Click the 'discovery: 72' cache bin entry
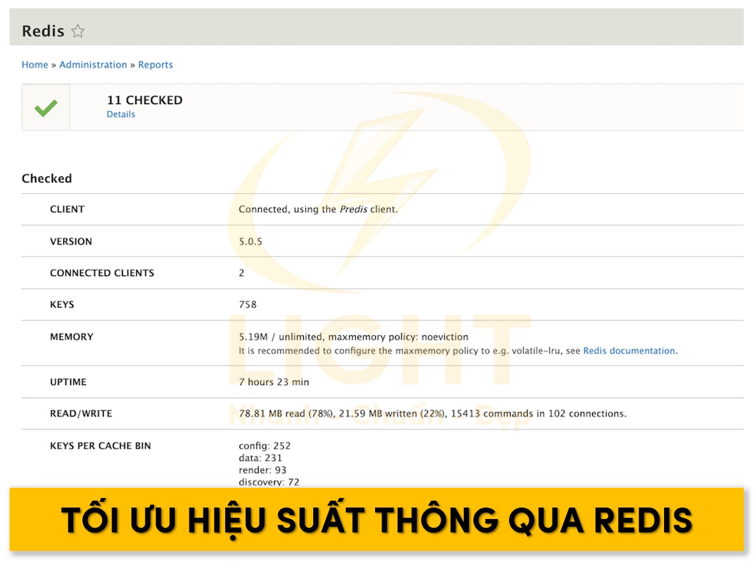754x565 pixels. pos(269,482)
